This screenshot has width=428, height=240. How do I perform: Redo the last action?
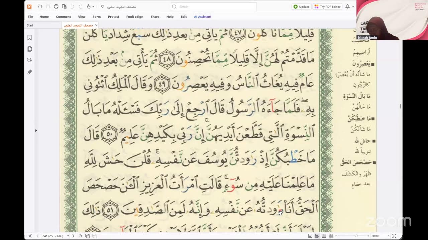[x=81, y=7]
